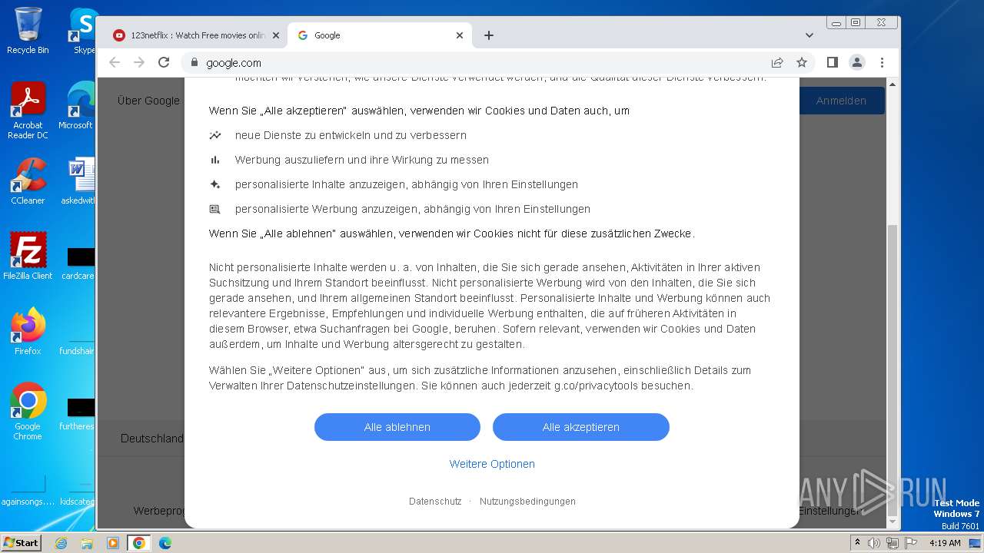Expand the tab search dropdown arrow
This screenshot has width=984, height=553.
pyautogui.click(x=809, y=35)
